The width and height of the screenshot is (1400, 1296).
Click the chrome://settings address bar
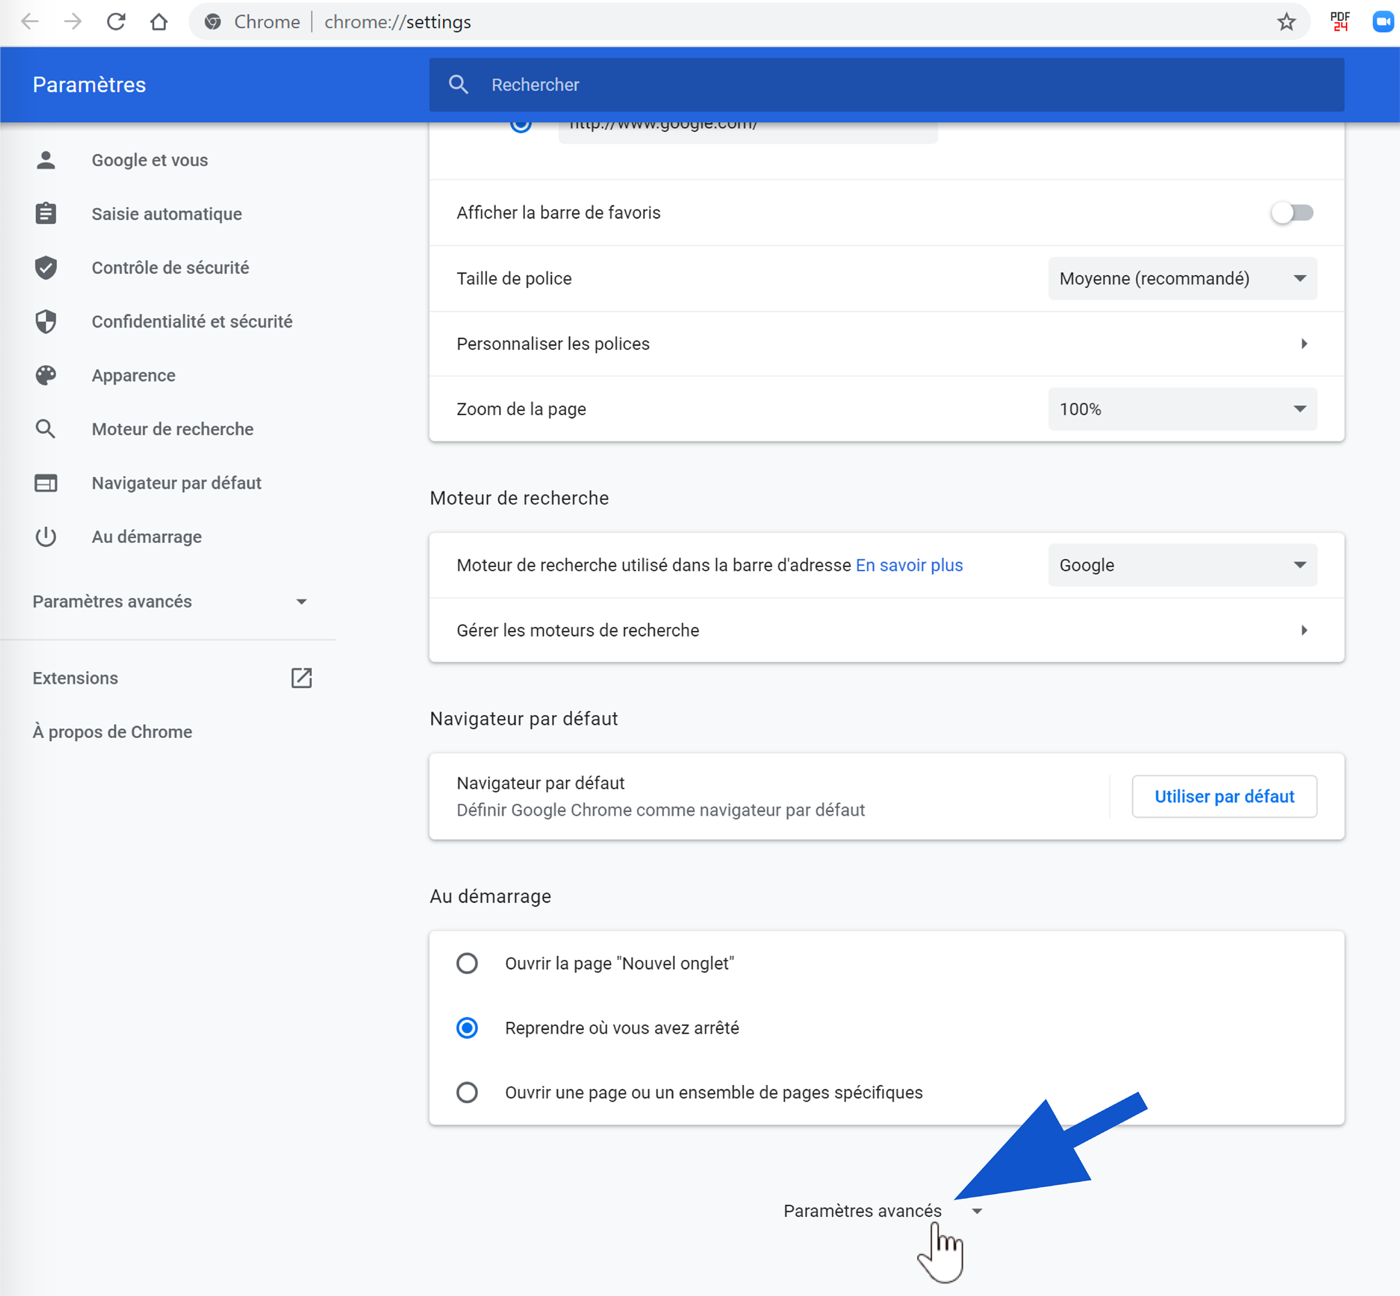(x=749, y=22)
